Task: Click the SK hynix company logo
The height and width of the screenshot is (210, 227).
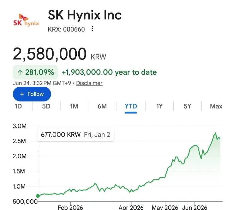Action: click(26, 20)
